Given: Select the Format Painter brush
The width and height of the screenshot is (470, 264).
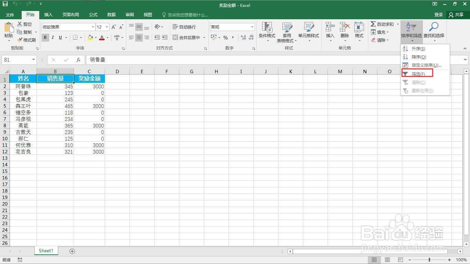Looking at the screenshot, I should [20, 40].
